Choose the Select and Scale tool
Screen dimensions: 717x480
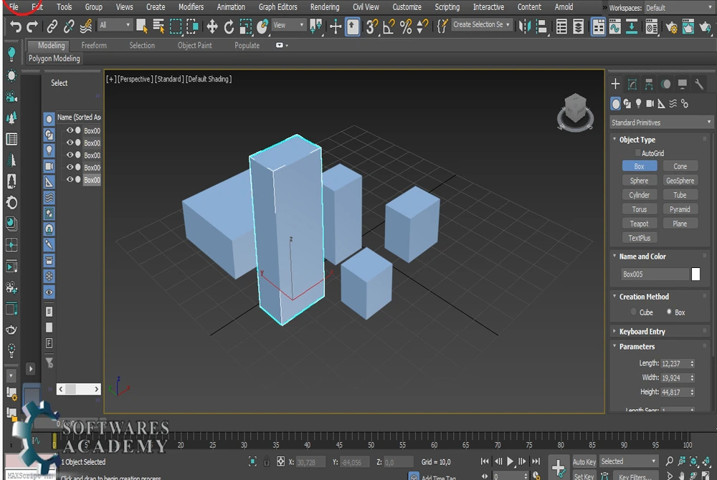(x=245, y=27)
